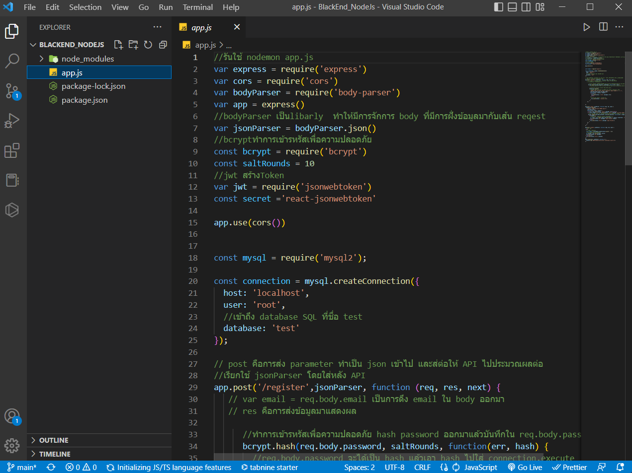Open the Extensions view
The image size is (632, 473).
[x=12, y=150]
